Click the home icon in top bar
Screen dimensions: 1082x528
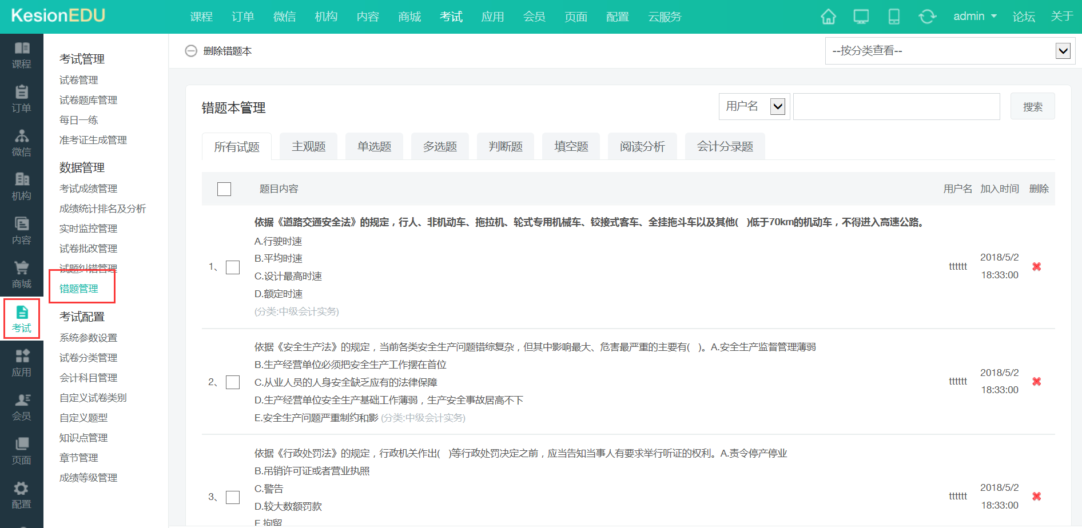(828, 17)
